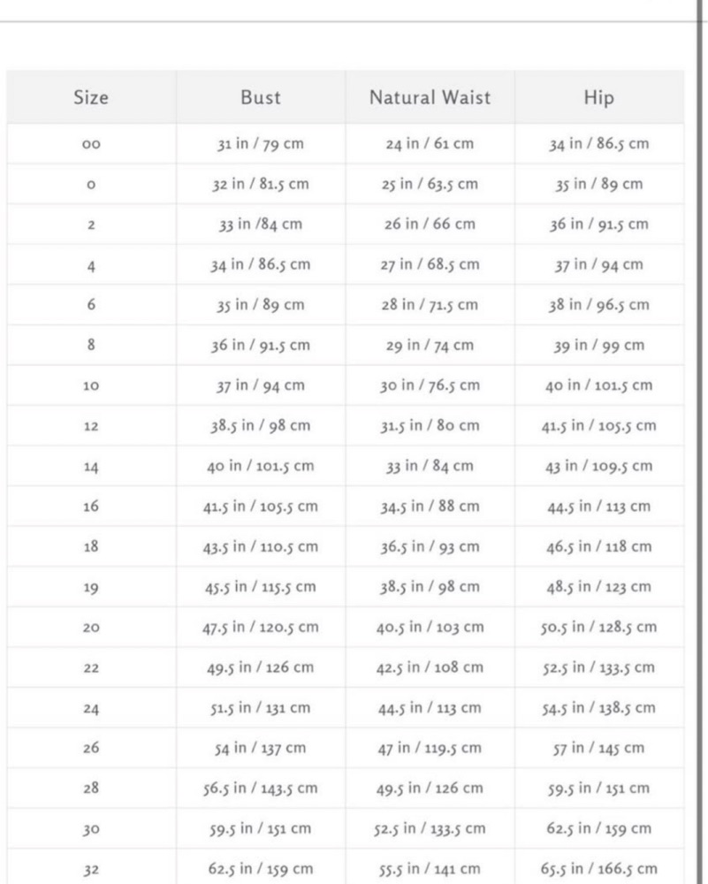The image size is (708, 884).
Task: Click hip value 65.5 in / 166.5 cm
Action: click(598, 869)
